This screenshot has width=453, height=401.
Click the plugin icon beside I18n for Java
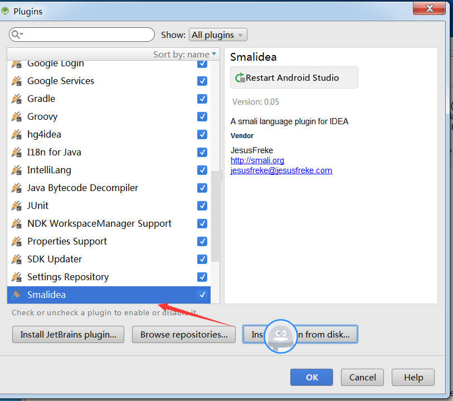[17, 153]
